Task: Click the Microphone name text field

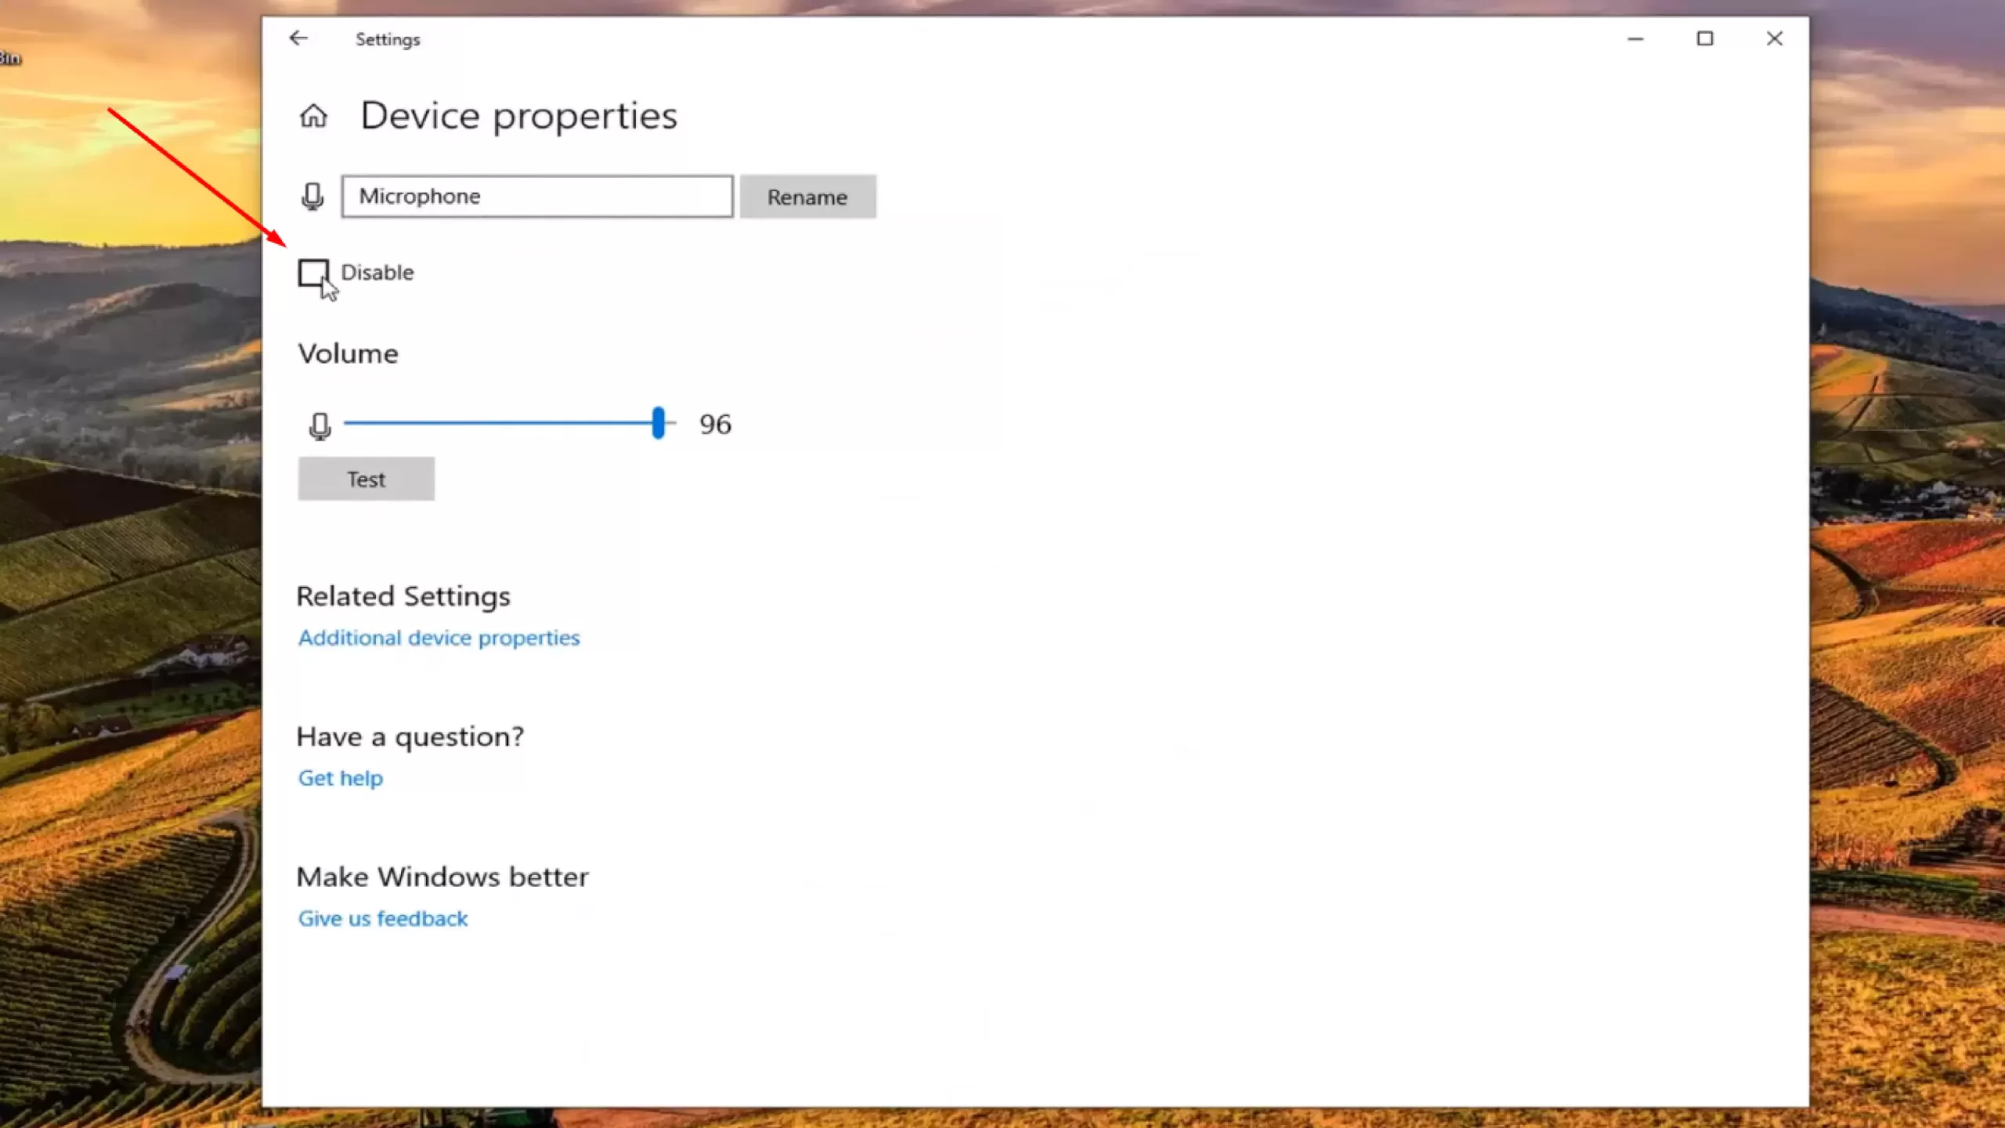Action: [x=537, y=196]
